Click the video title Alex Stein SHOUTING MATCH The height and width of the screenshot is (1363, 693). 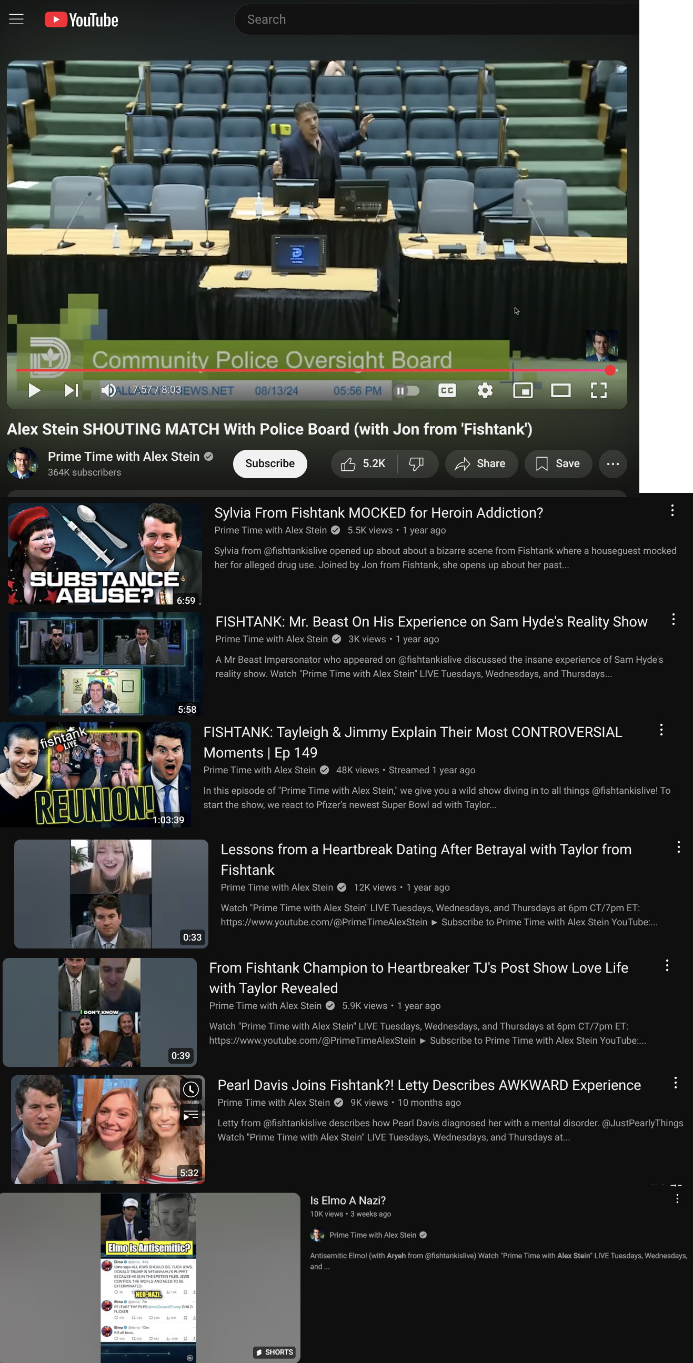(x=269, y=429)
